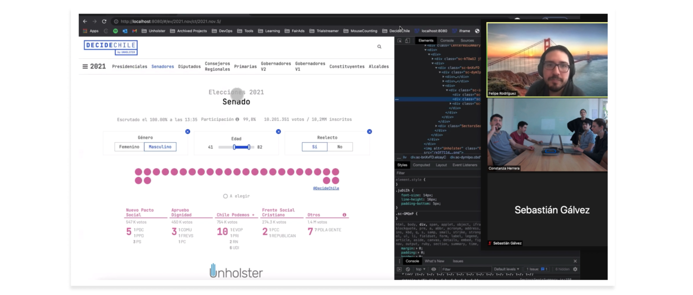
Task: Open the Spotify bookmark icon
Action: [x=115, y=31]
